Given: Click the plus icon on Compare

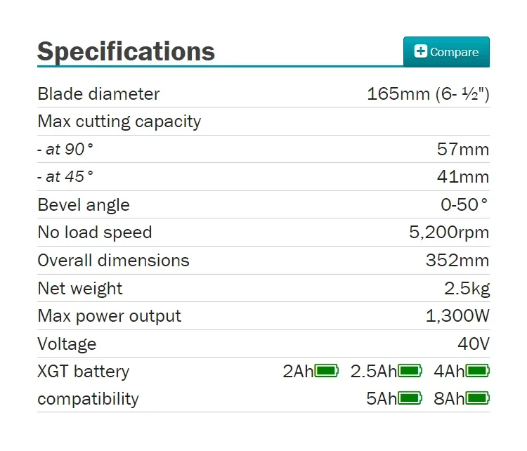Looking at the screenshot, I should [x=420, y=51].
